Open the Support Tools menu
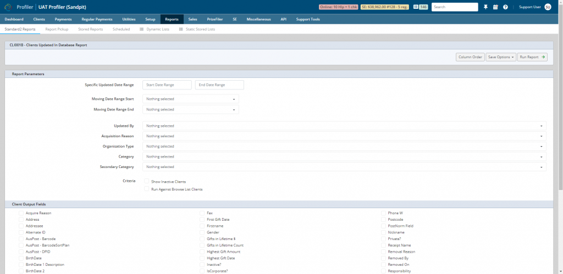 tap(308, 19)
